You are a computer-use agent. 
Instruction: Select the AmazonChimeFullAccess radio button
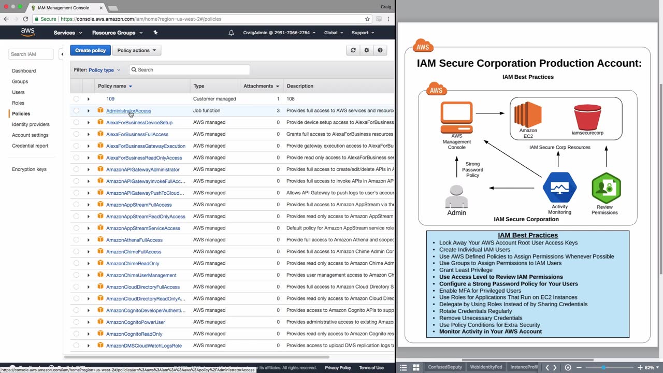[76, 251]
